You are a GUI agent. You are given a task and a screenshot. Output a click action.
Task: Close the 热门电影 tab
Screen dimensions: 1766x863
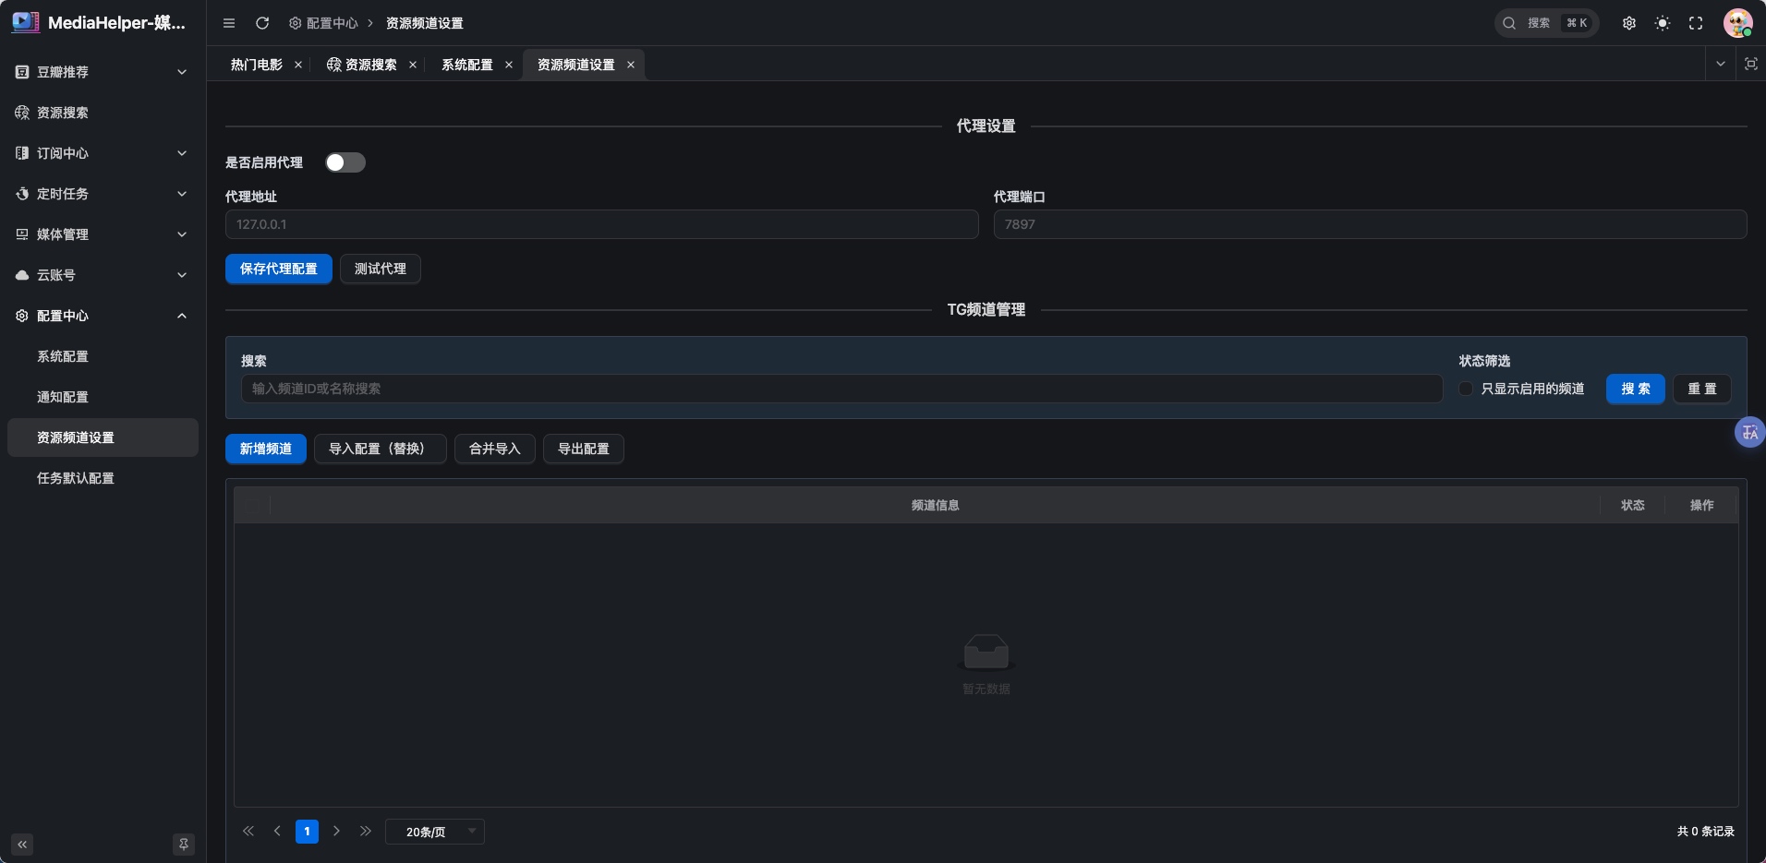pos(298,65)
